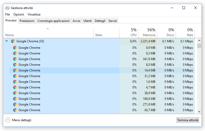Click Chrome icon of the 45,7 MB process
The width and height of the screenshot is (205, 131).
(x=15, y=110)
